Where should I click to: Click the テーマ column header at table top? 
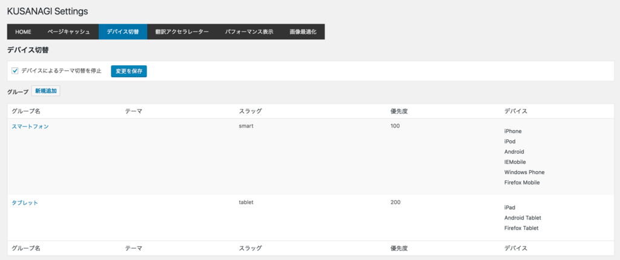click(133, 111)
